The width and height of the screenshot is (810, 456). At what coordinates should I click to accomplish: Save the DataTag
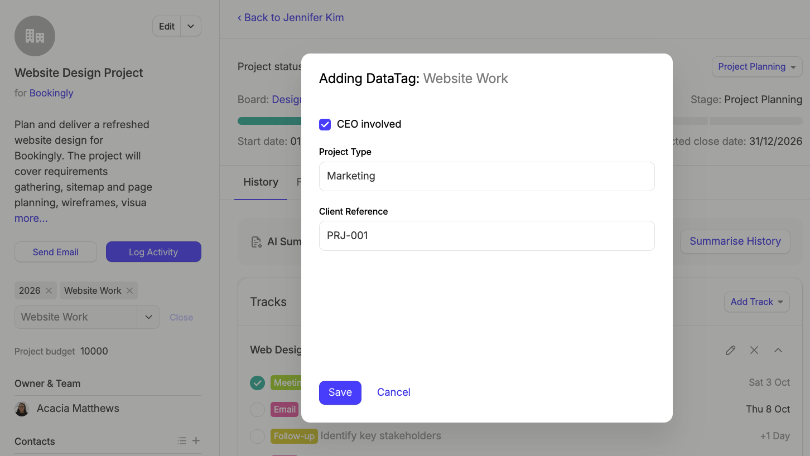coord(340,392)
